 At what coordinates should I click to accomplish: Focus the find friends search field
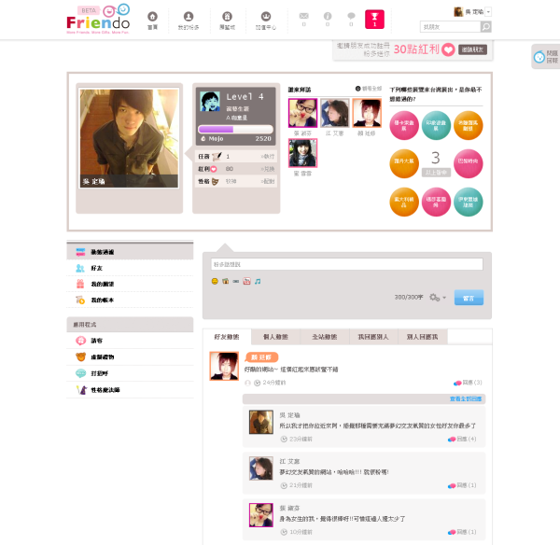[451, 27]
